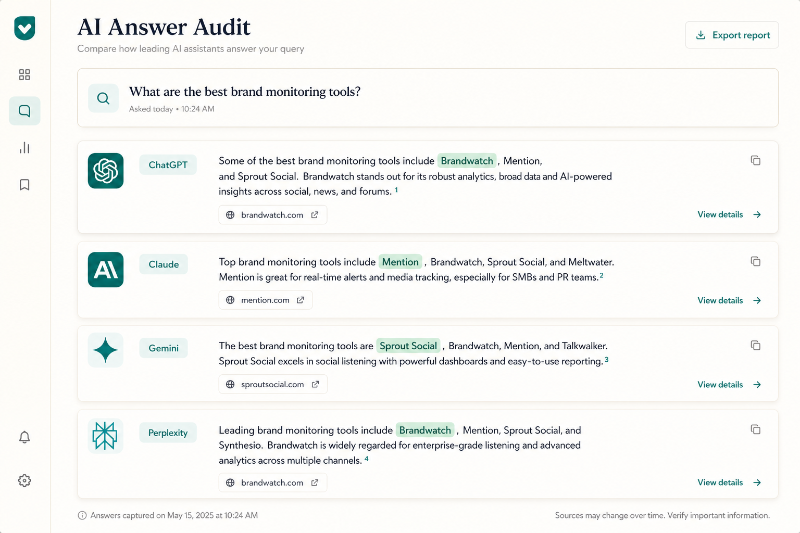Open the settings gear icon
This screenshot has height=533, width=800.
click(x=24, y=480)
